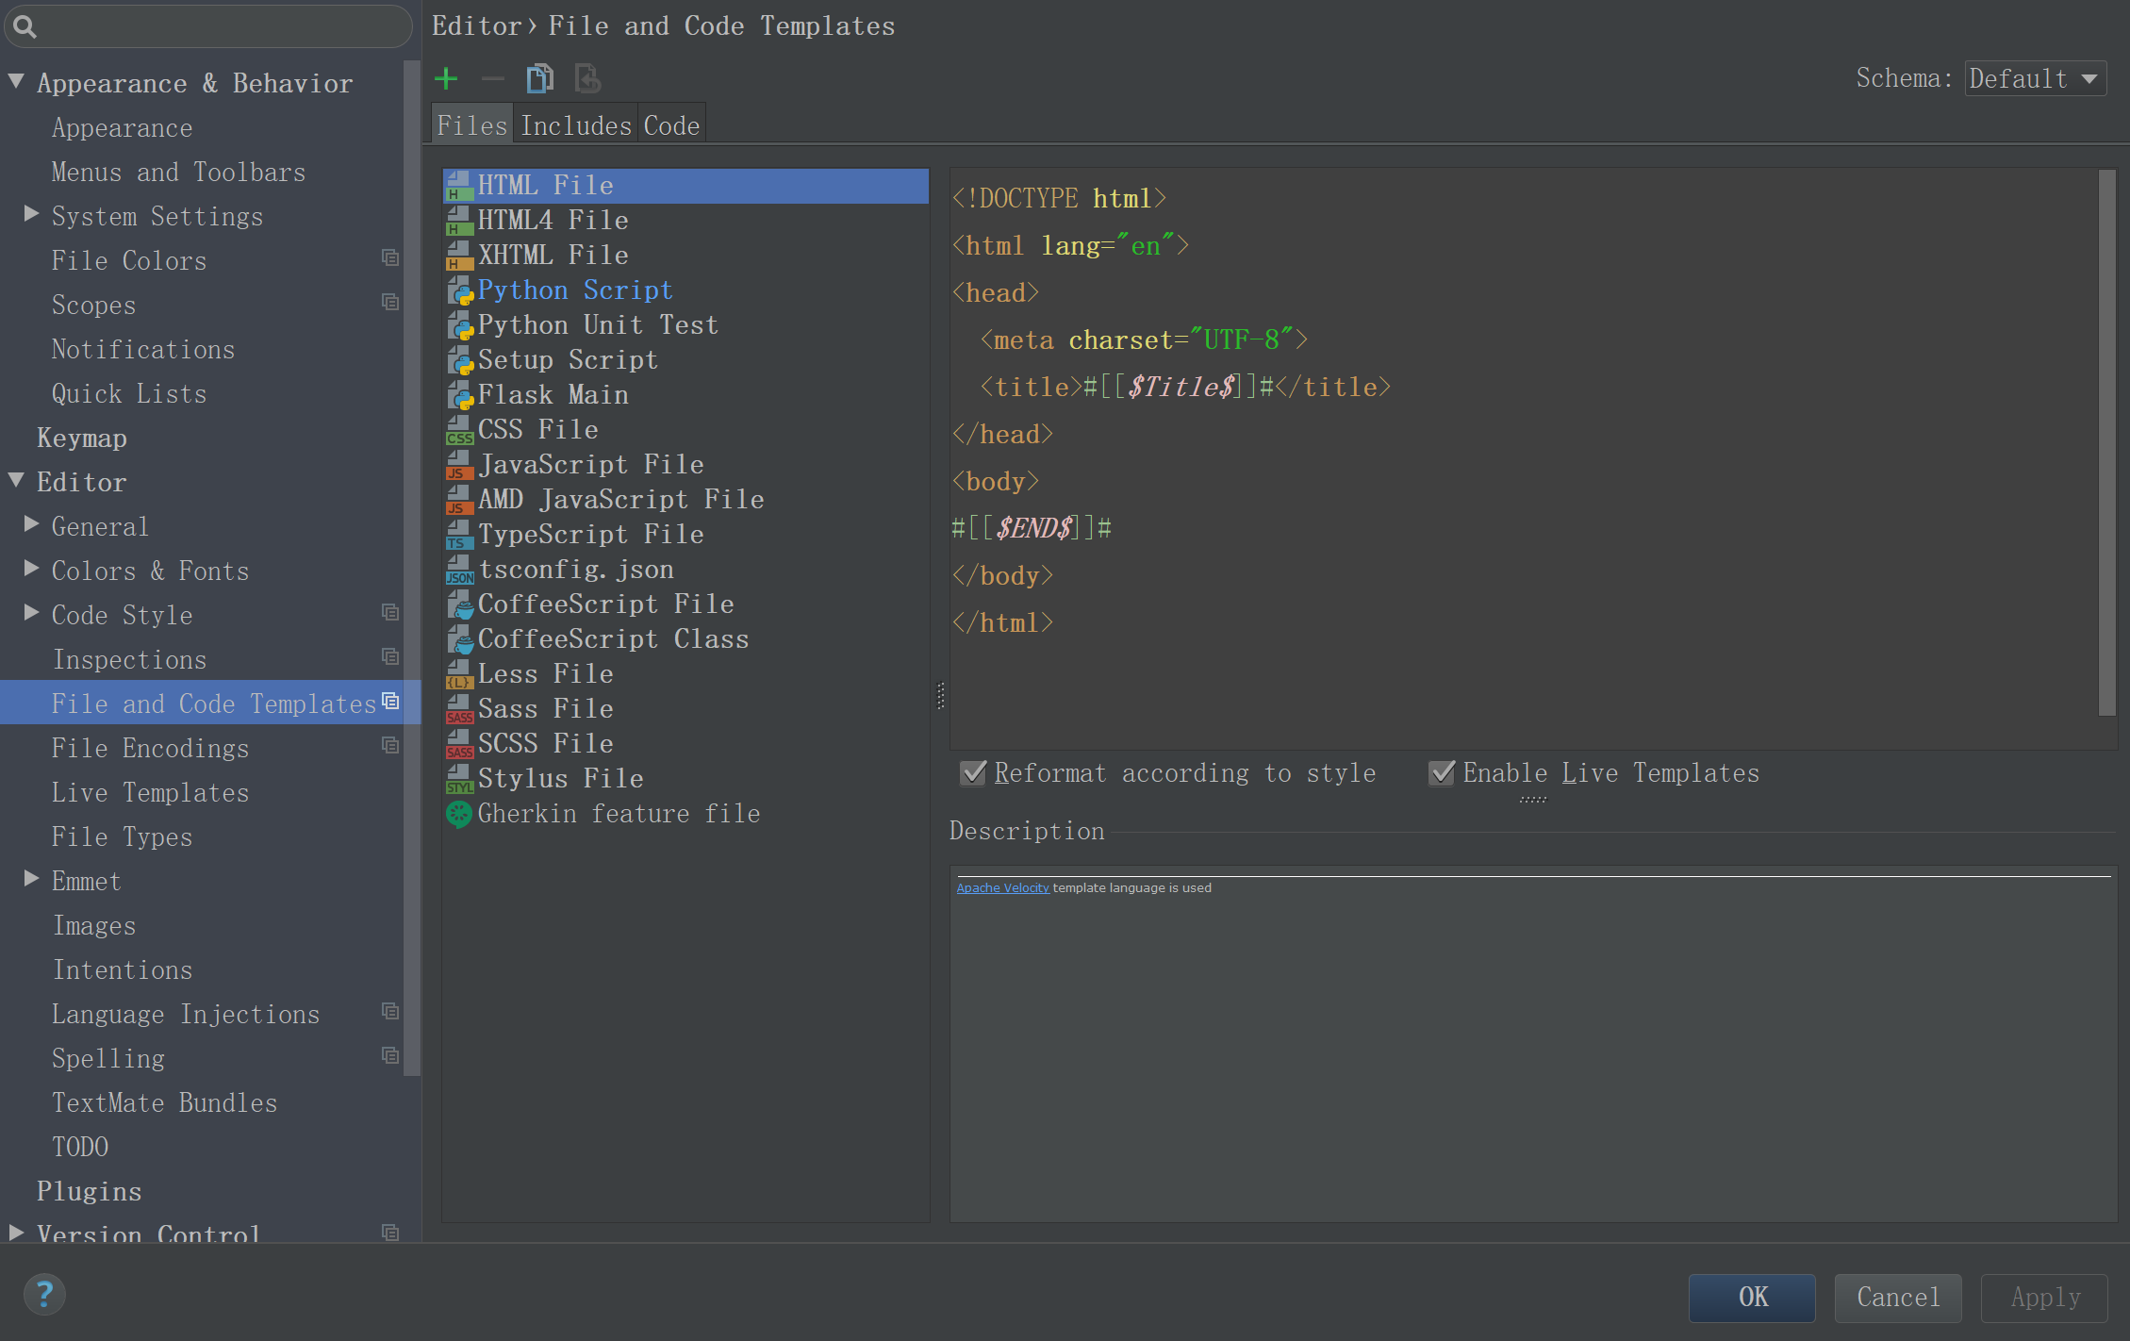Image resolution: width=2130 pixels, height=1341 pixels.
Task: Select the Python Script file template
Action: [573, 289]
